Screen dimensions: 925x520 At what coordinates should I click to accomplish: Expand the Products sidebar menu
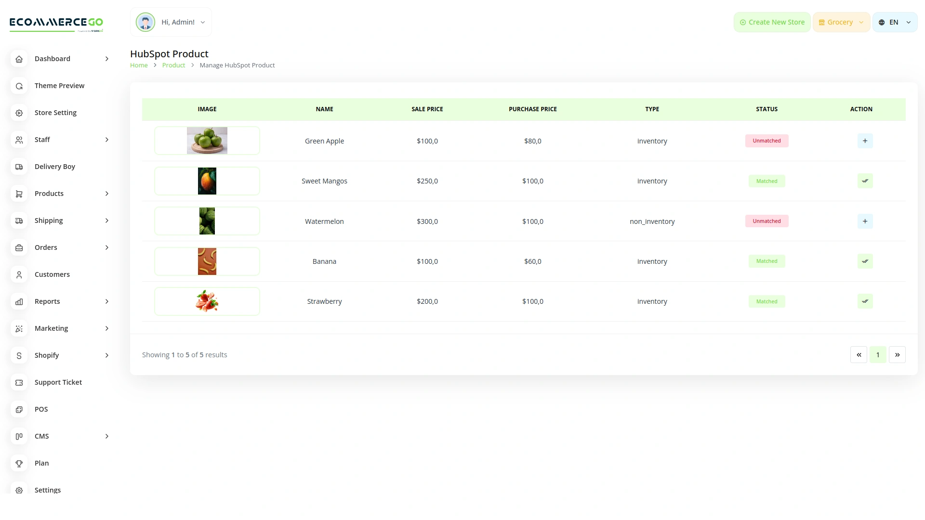49,193
